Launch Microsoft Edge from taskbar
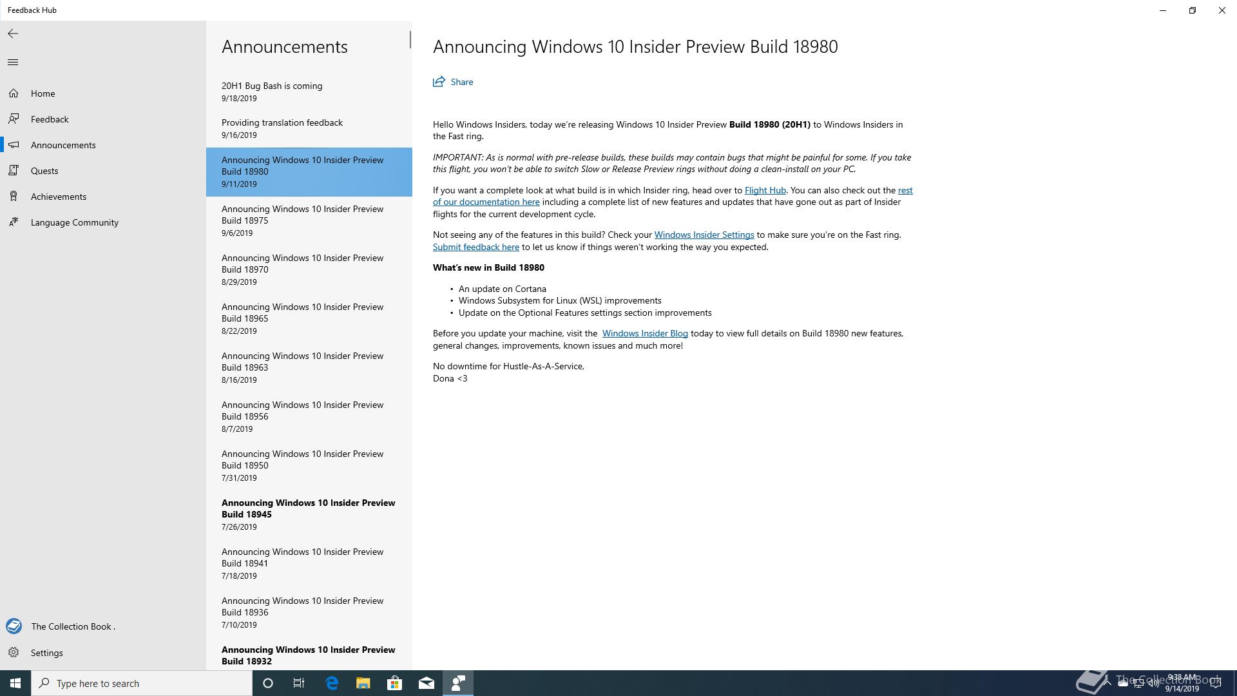 tap(332, 683)
